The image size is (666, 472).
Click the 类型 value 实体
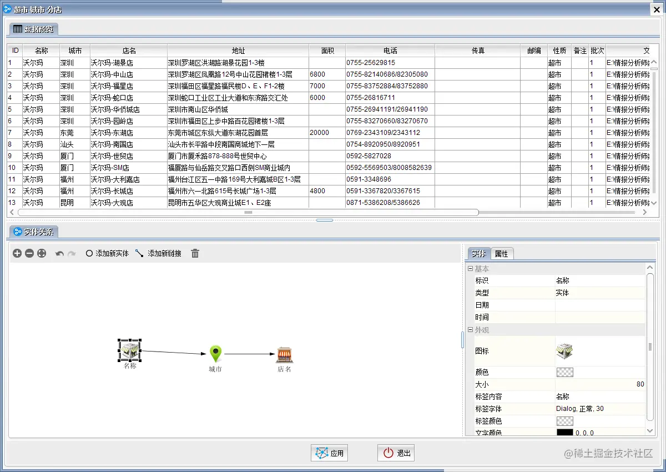click(601, 293)
